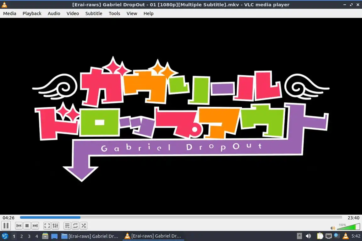Open the clipboard manager tray icon
The width and height of the screenshot is (362, 241).
coord(320,236)
